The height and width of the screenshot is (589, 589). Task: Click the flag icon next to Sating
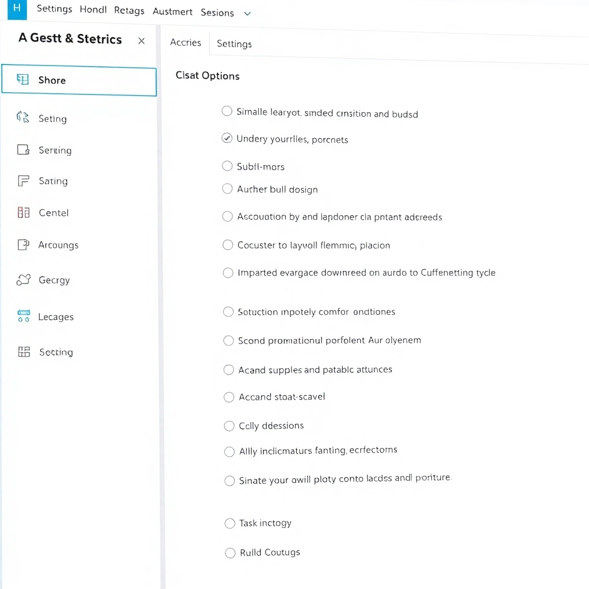tap(22, 181)
